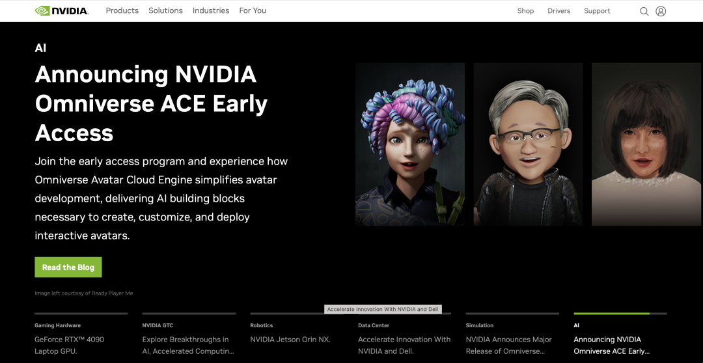Click the NVIDIA logo in header
This screenshot has width=703, height=363.
pos(61,11)
